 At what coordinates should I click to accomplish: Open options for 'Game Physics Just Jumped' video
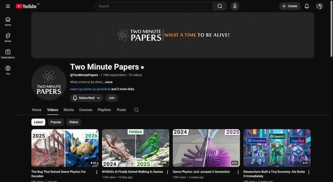click(x=238, y=172)
